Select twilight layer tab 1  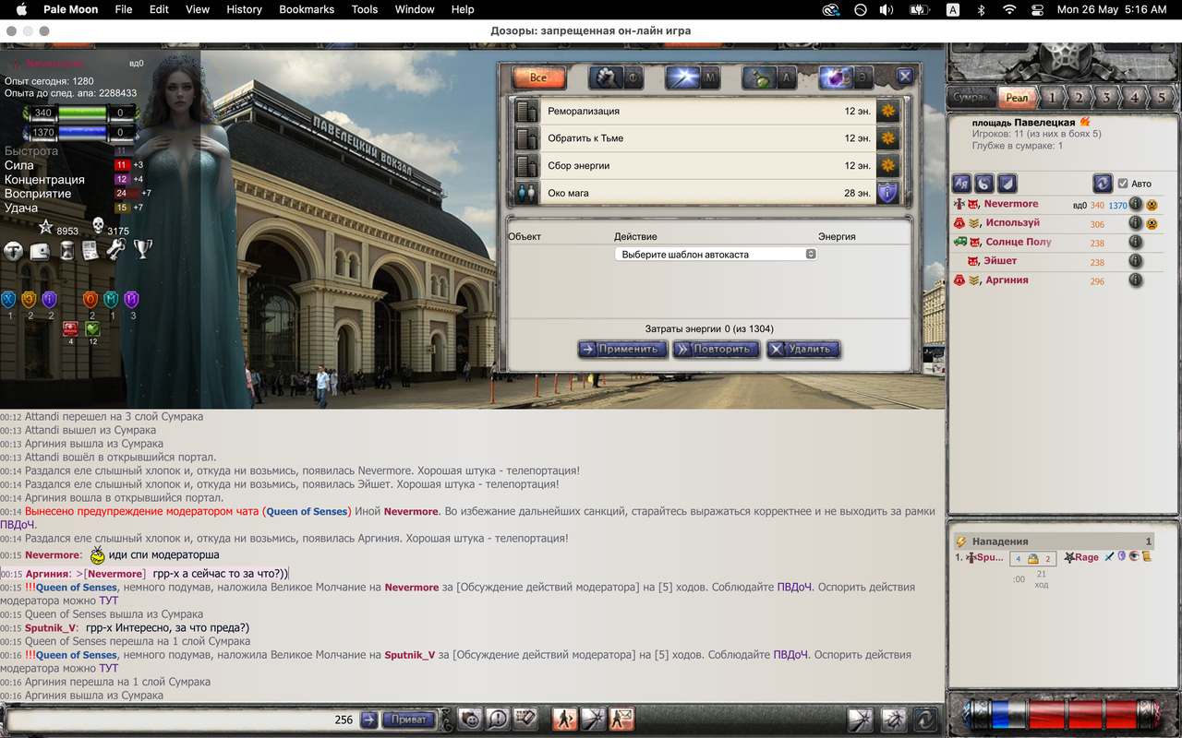click(x=1052, y=97)
